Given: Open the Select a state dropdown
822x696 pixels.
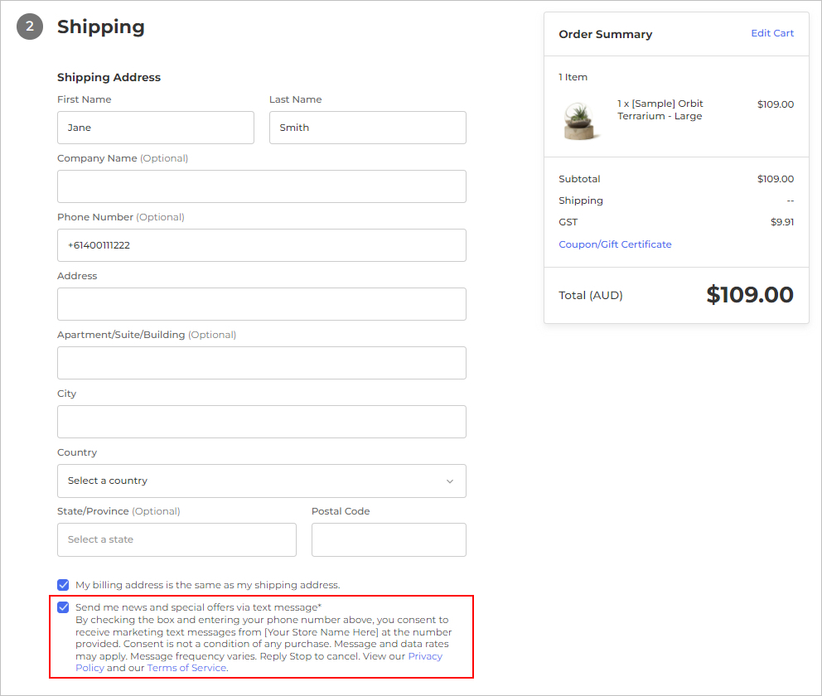Looking at the screenshot, I should coord(176,539).
